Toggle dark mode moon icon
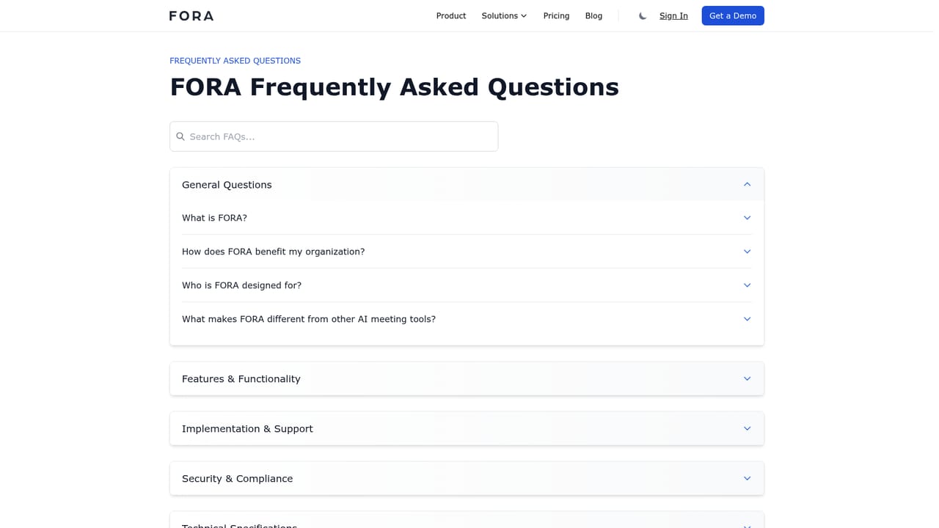This screenshot has height=528, width=939. pyautogui.click(x=643, y=15)
